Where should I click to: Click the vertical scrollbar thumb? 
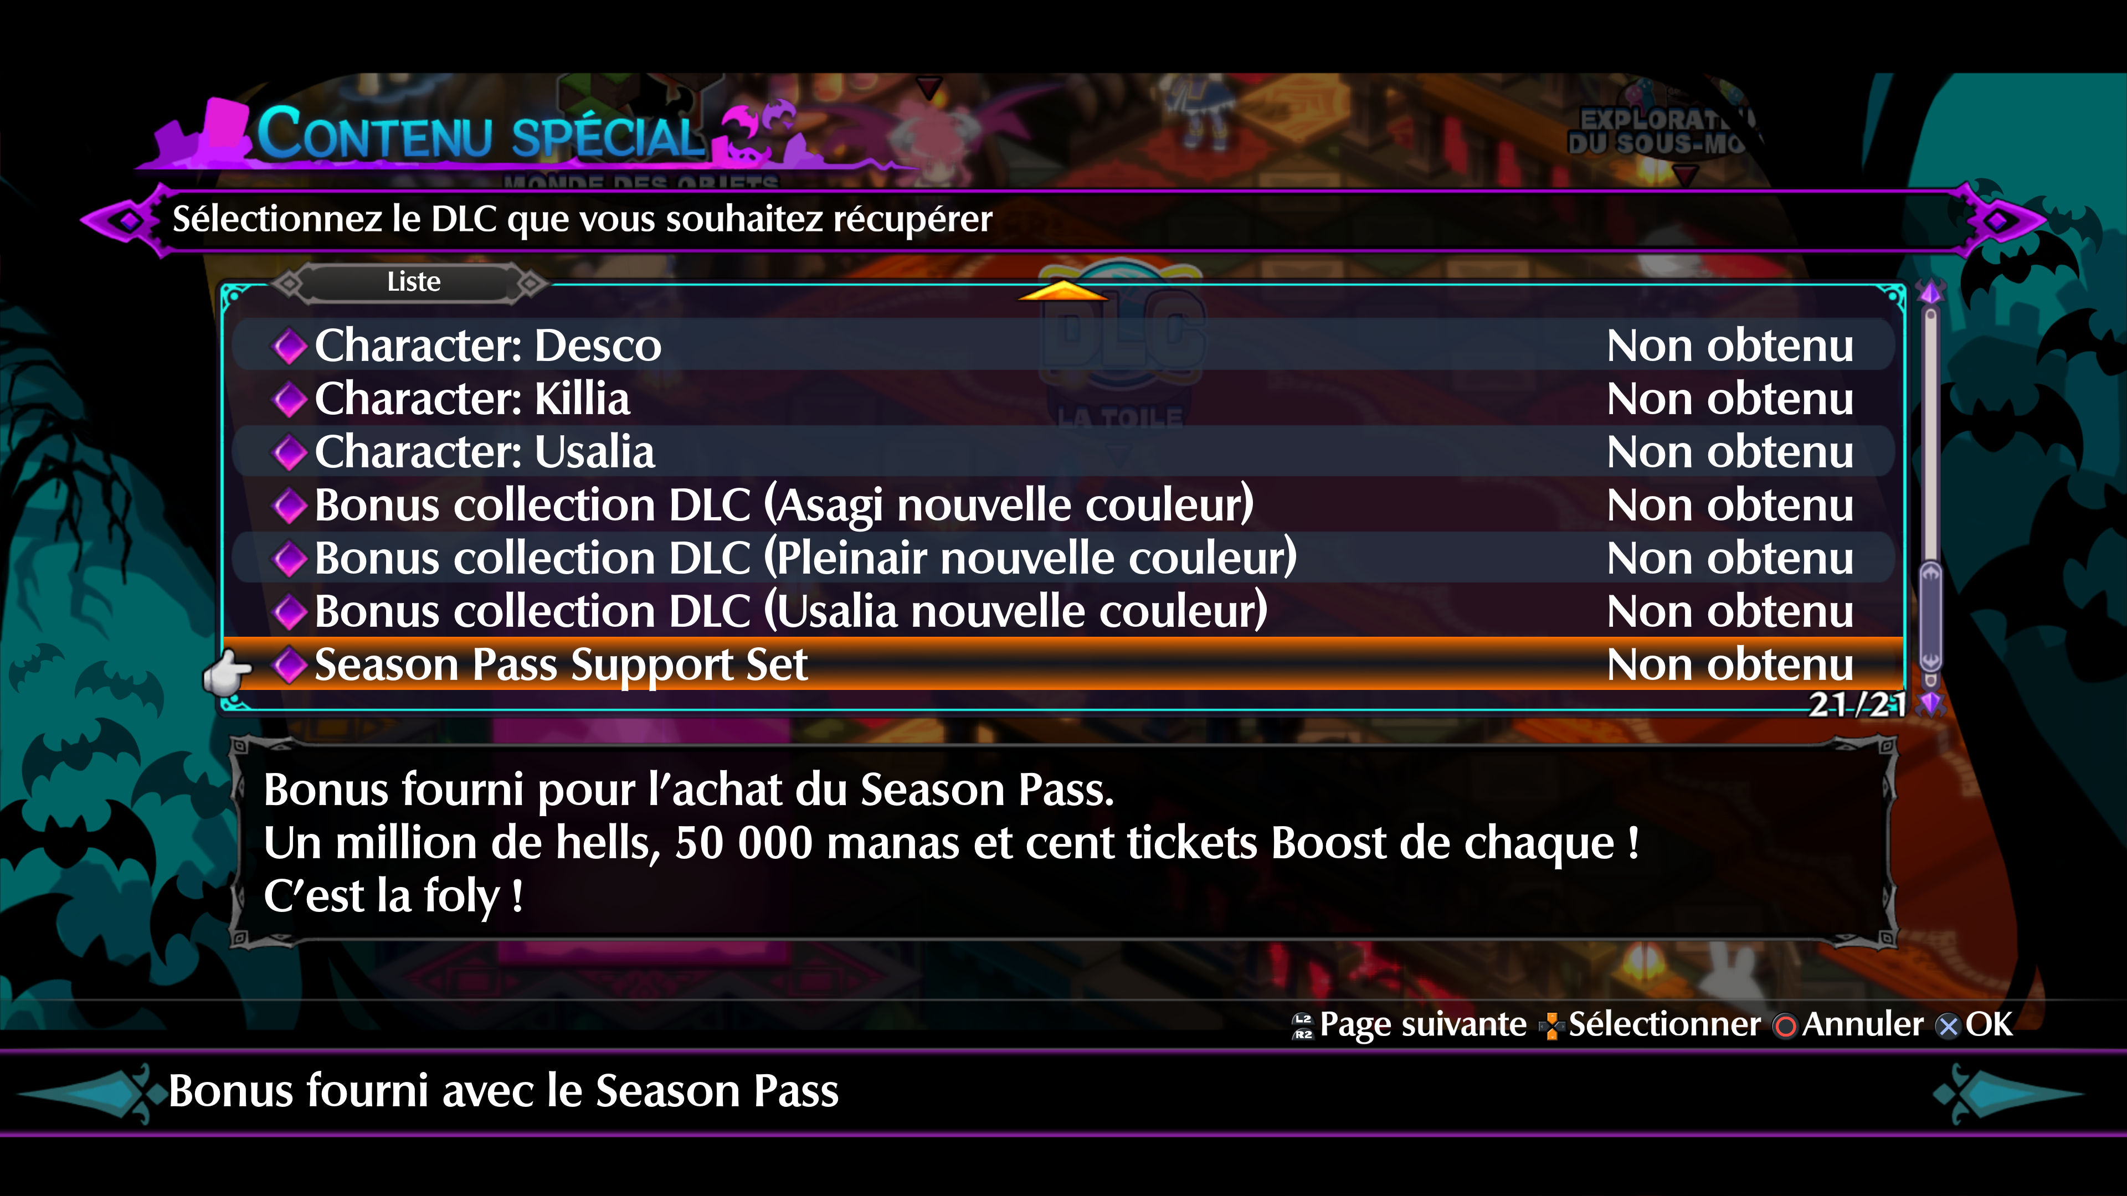pos(1930,617)
